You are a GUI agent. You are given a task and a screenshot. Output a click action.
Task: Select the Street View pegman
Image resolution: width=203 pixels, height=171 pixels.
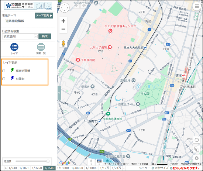click(x=63, y=44)
